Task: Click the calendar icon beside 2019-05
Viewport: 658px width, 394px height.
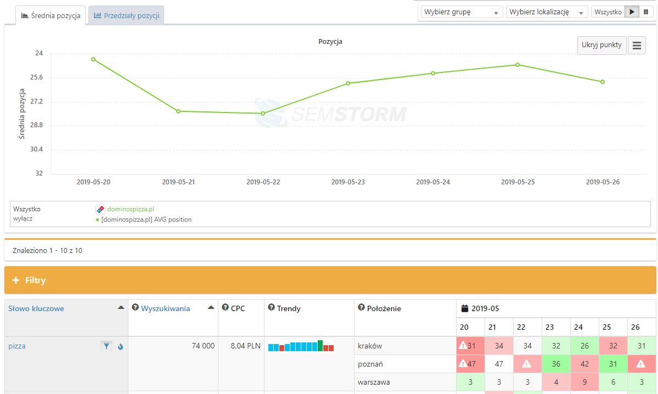Action: pos(465,308)
